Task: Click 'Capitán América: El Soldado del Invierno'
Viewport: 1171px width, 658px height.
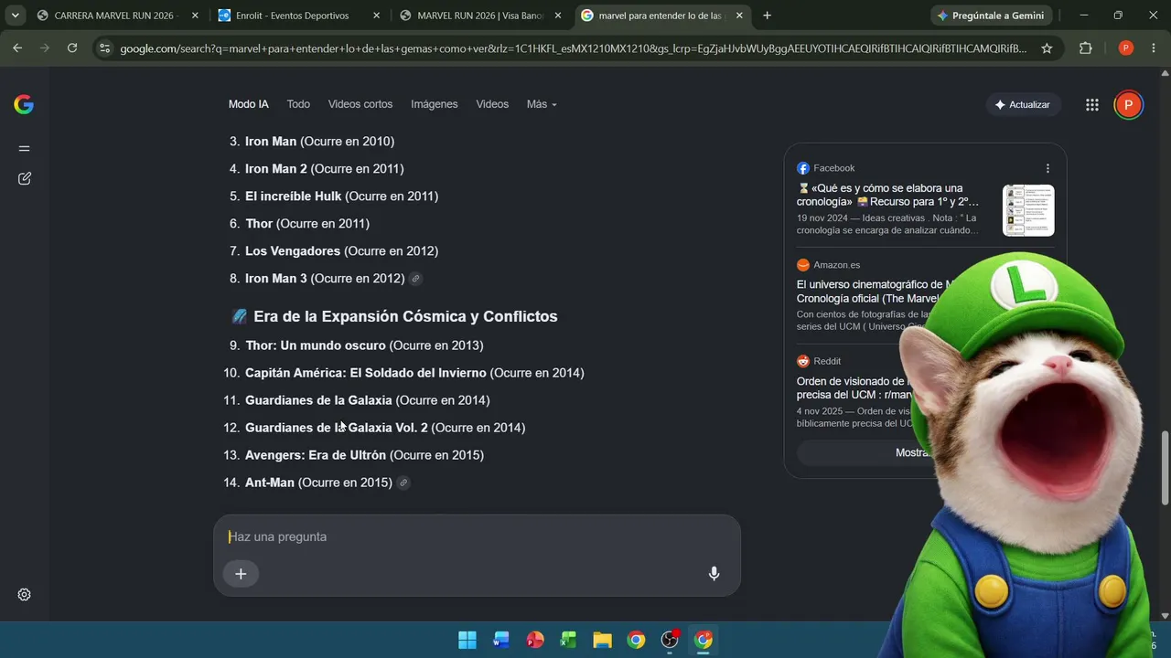Action: (x=366, y=373)
